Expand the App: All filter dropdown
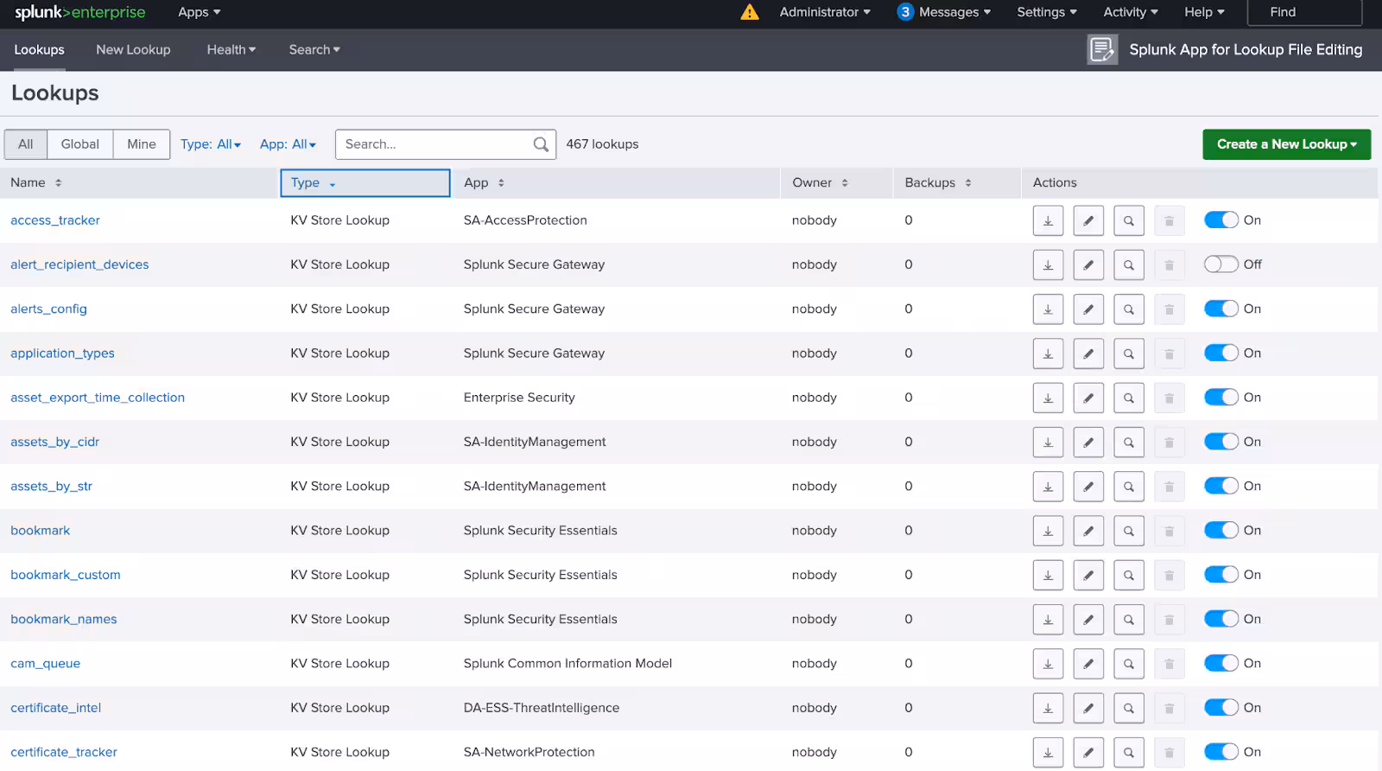 (x=288, y=144)
